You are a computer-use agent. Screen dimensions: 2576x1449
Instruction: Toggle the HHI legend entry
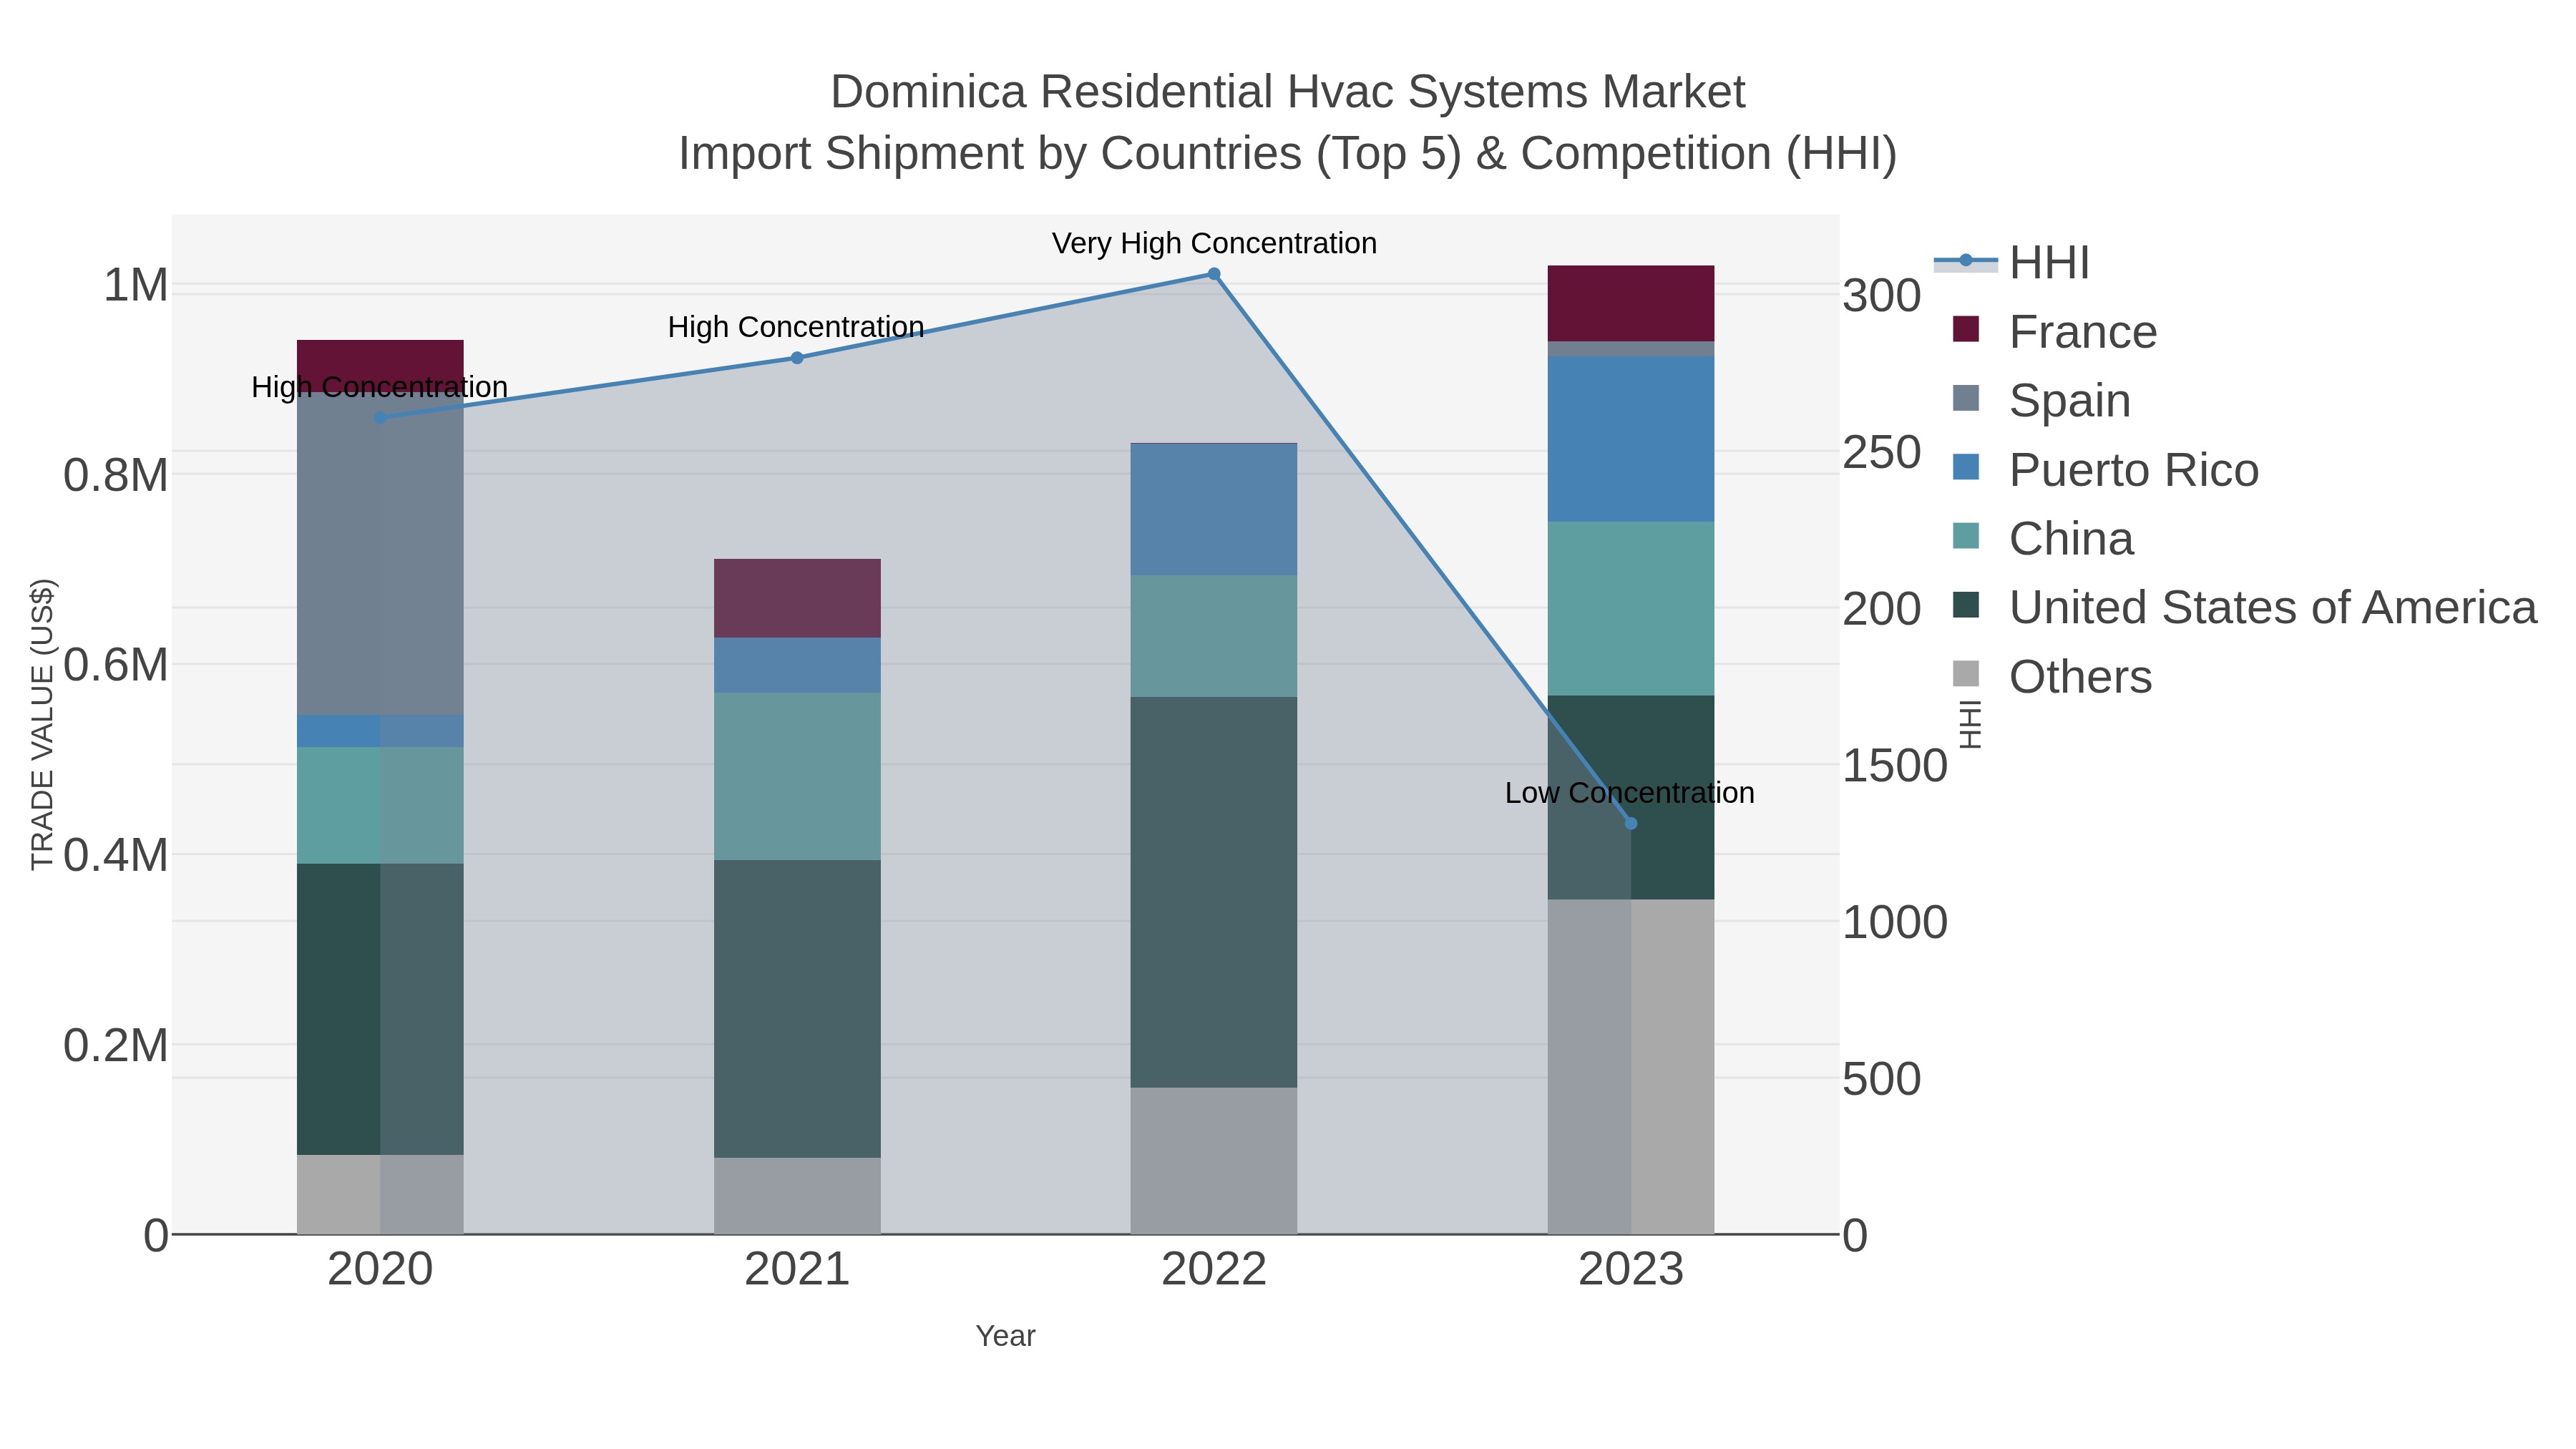click(x=2012, y=263)
